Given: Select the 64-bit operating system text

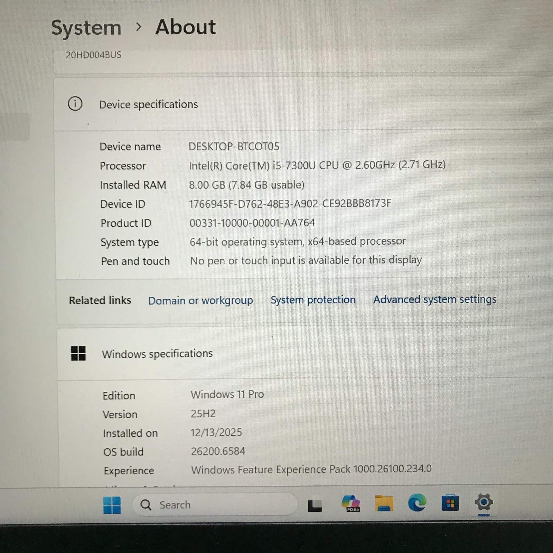Looking at the screenshot, I should click(298, 241).
